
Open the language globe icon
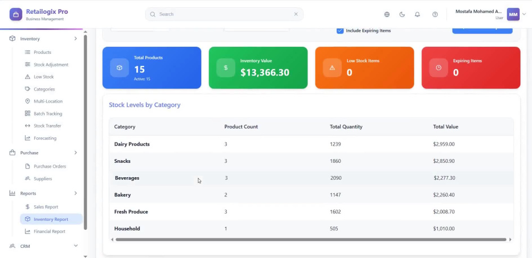tap(387, 14)
